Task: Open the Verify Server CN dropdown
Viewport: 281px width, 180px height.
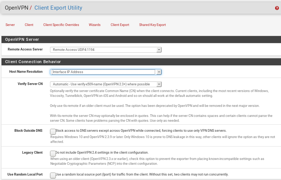Action: (x=106, y=84)
